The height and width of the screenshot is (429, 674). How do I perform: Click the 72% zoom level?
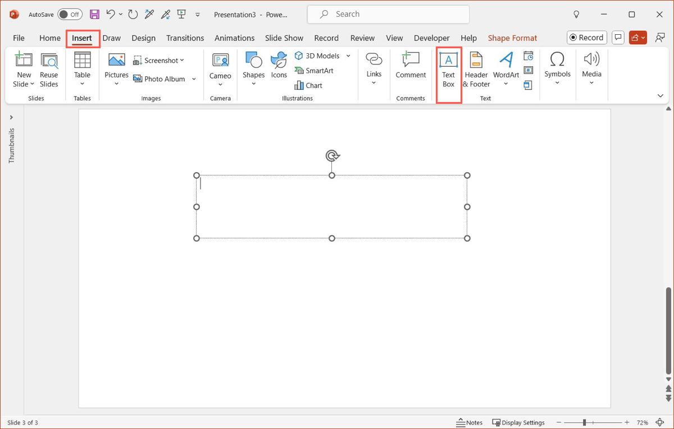(643, 422)
